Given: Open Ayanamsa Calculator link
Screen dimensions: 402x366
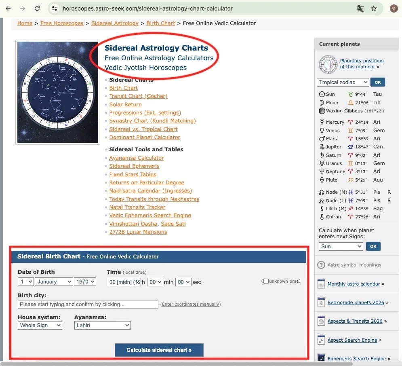Looking at the screenshot, I should [x=137, y=158].
